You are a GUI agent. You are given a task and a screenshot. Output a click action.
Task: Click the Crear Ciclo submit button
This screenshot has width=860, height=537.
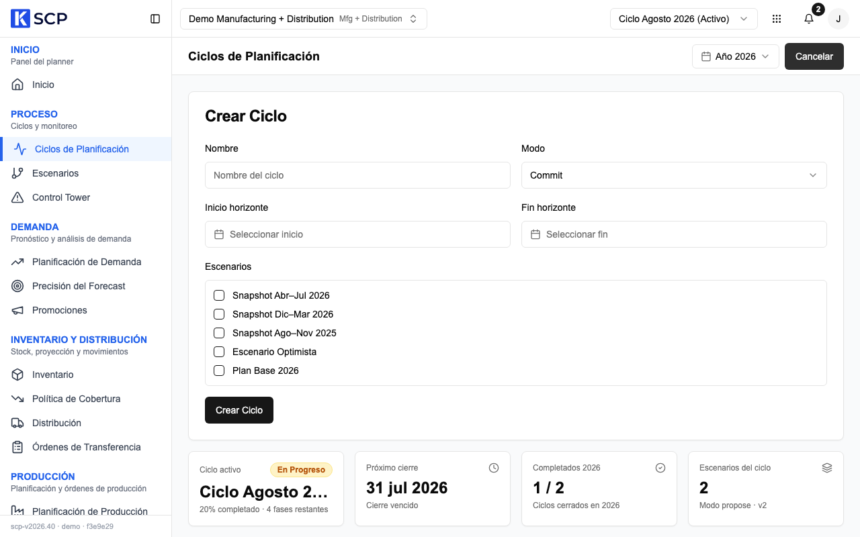coord(239,410)
